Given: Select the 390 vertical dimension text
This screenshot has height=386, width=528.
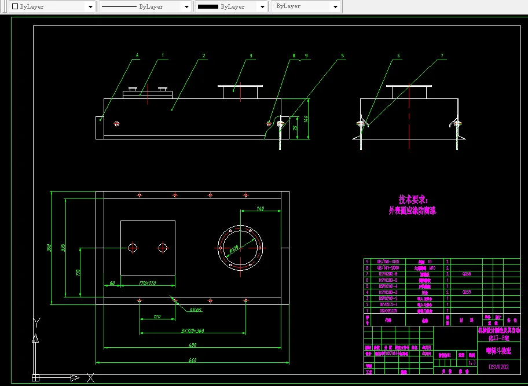Looking at the screenshot, I should click(49, 248).
